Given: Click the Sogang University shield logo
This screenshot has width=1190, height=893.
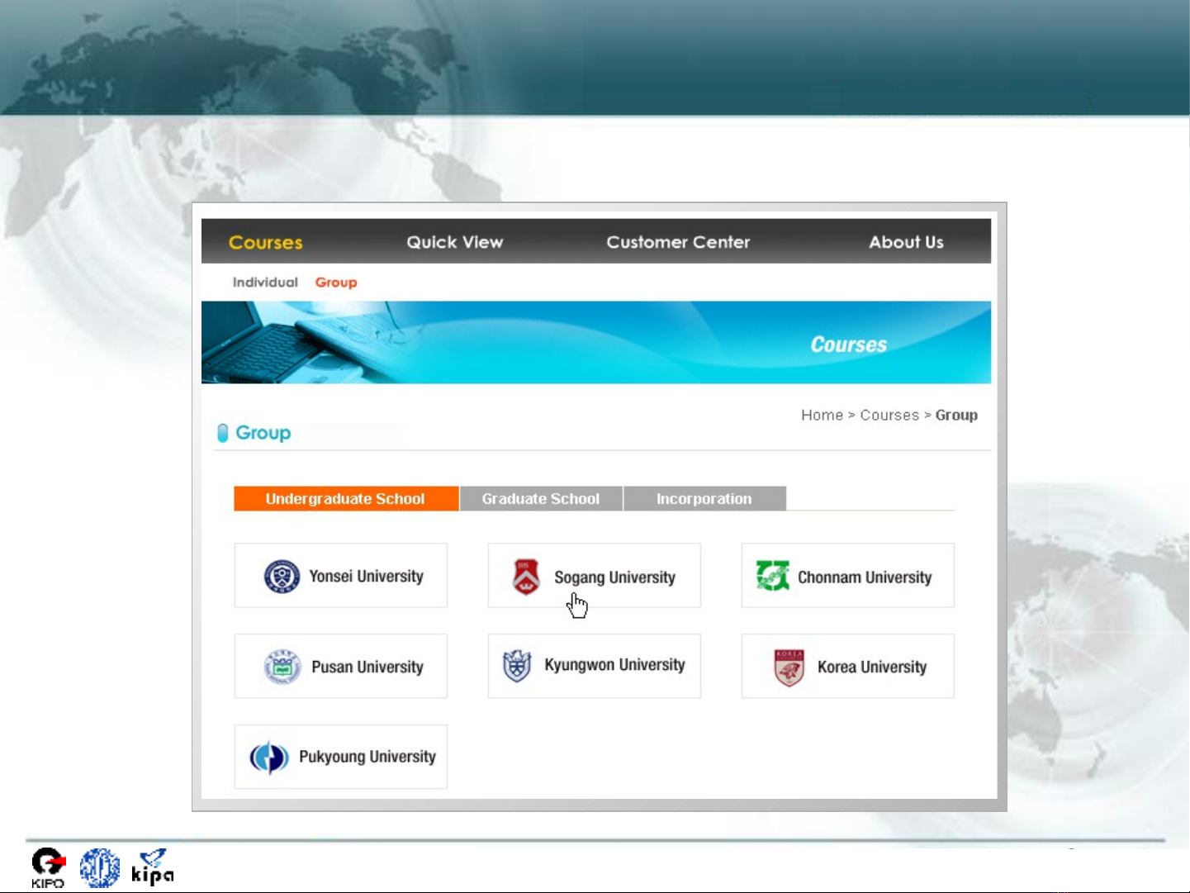Looking at the screenshot, I should coord(526,577).
